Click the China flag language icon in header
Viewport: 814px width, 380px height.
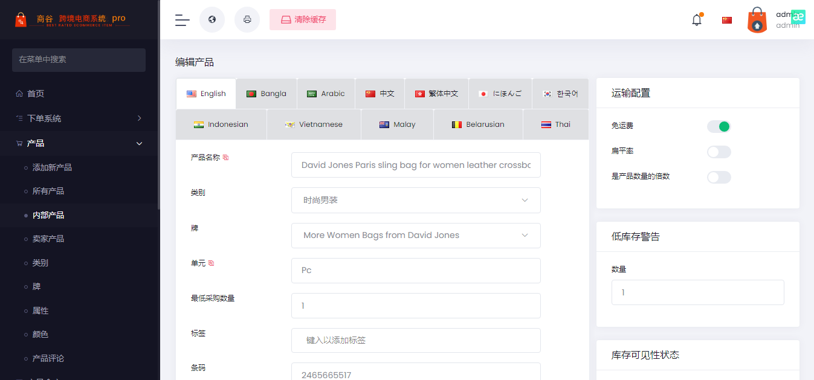tap(727, 20)
